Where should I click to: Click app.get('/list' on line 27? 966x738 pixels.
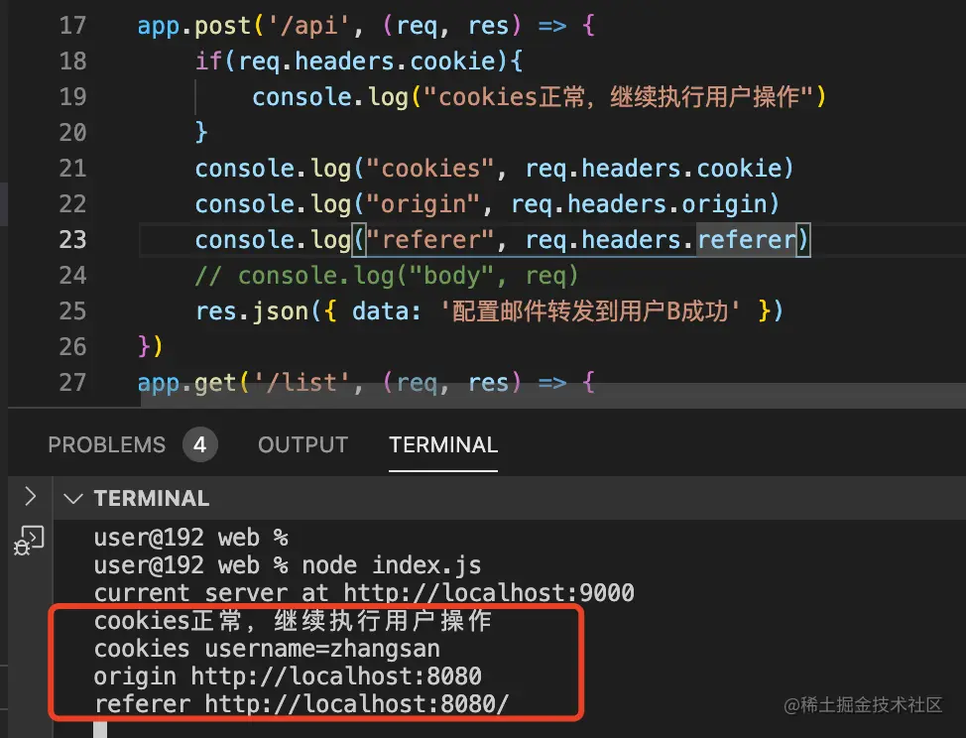(243, 383)
